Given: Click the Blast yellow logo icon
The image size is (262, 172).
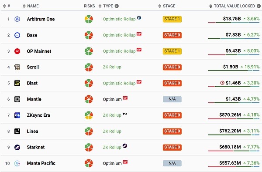Looking at the screenshot, I should (17, 83).
